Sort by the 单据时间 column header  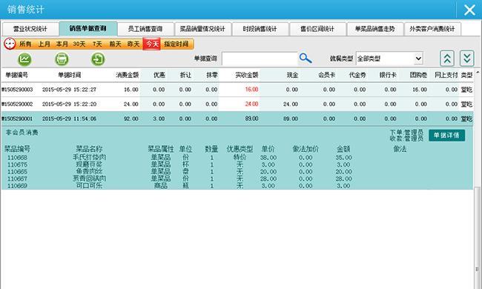[x=70, y=75]
